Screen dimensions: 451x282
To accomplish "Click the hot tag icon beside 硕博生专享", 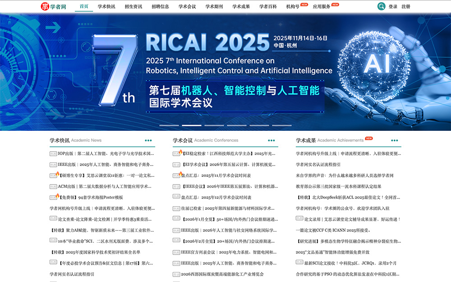I will pyautogui.click(x=53, y=176).
